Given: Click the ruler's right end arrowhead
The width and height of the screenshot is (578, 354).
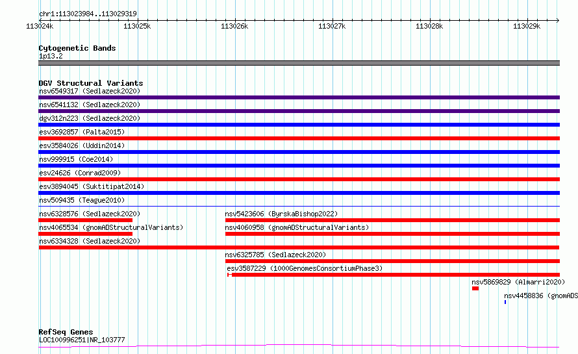Looking at the screenshot, I should pos(558,20).
